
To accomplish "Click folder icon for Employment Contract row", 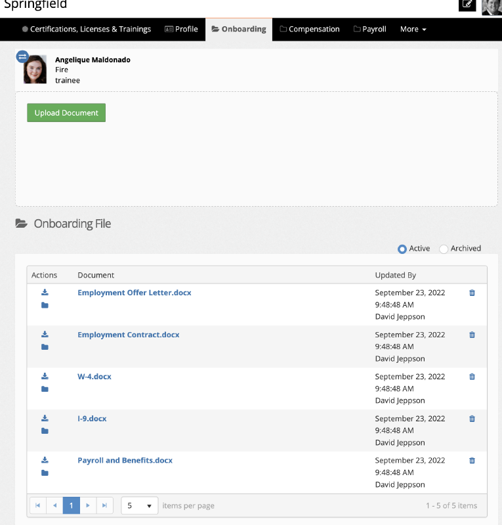I will click(x=45, y=347).
